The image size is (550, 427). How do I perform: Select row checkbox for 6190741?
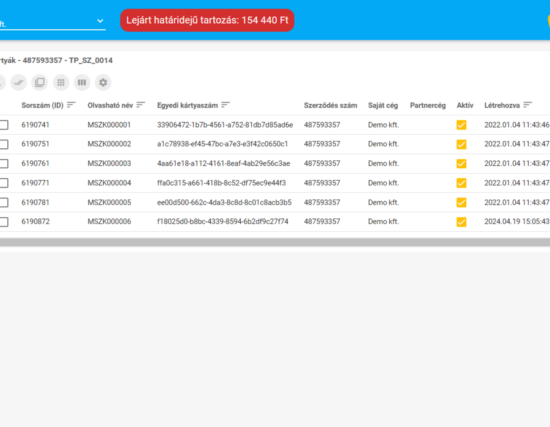[4, 125]
